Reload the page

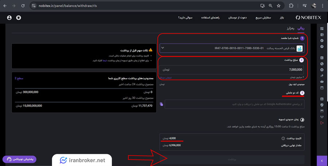coord(23,6)
